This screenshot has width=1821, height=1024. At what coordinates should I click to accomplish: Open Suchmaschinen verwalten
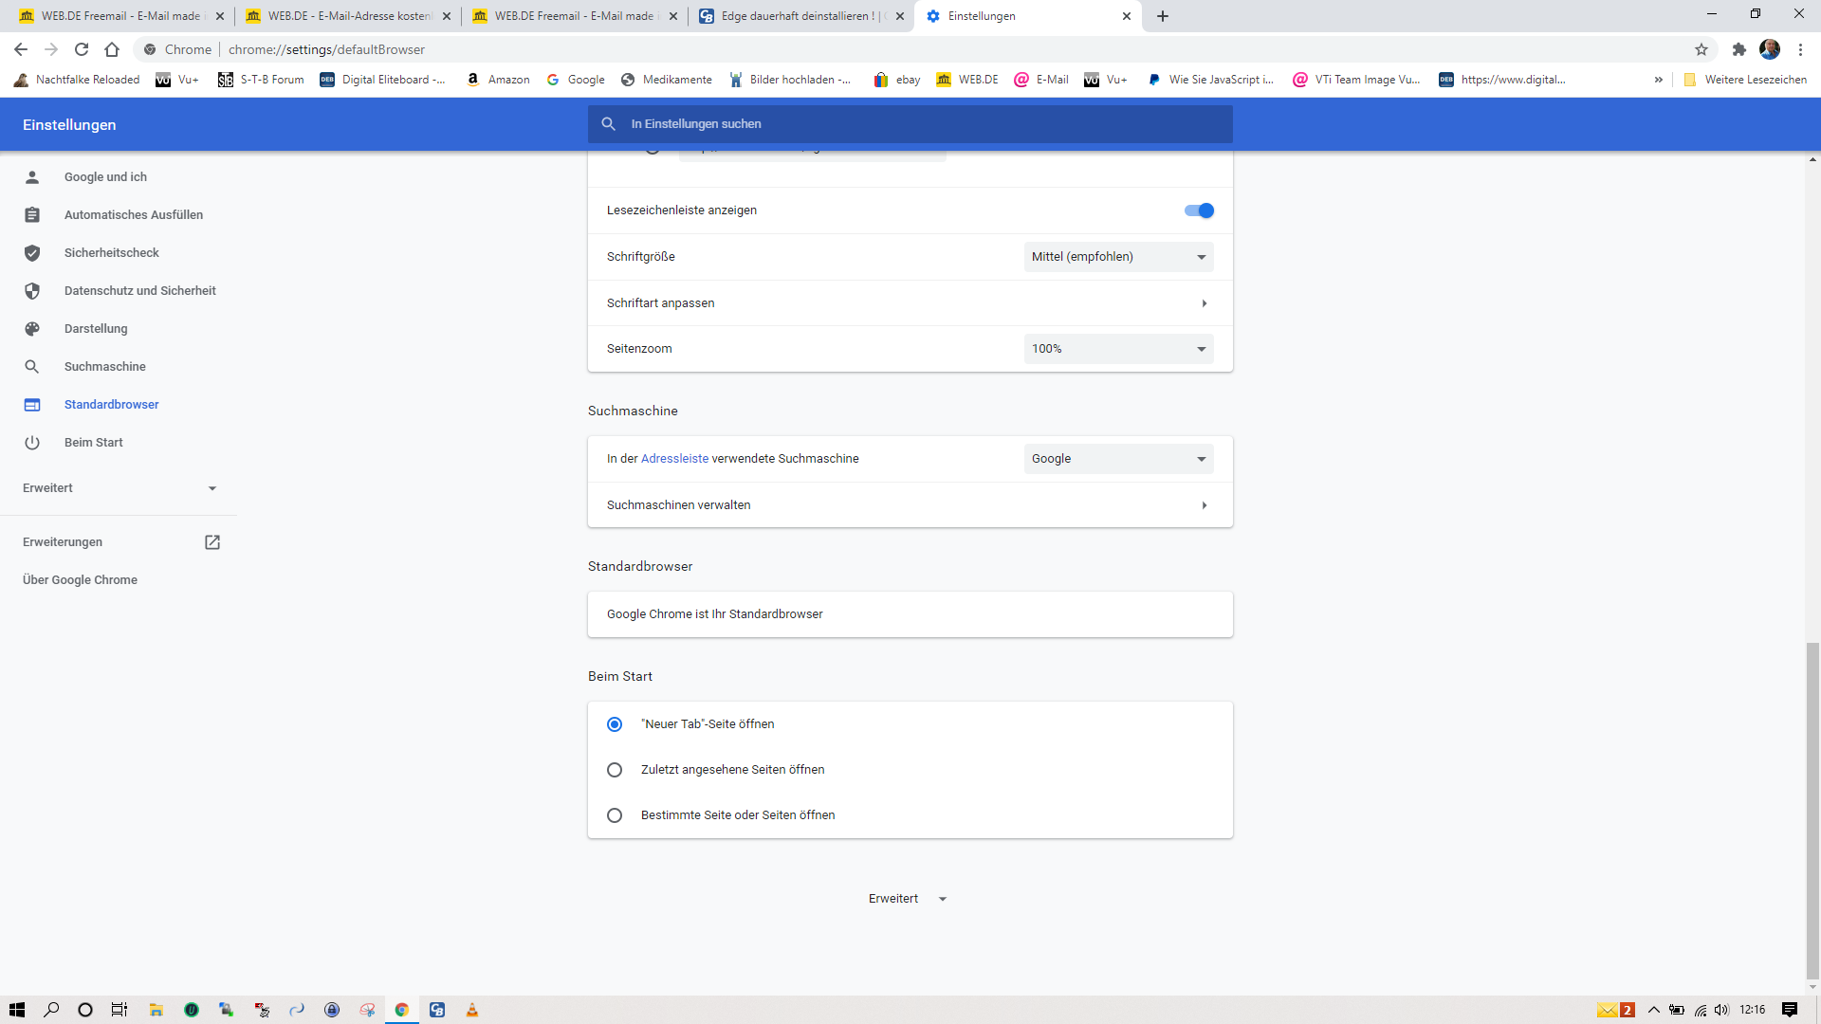[678, 504]
